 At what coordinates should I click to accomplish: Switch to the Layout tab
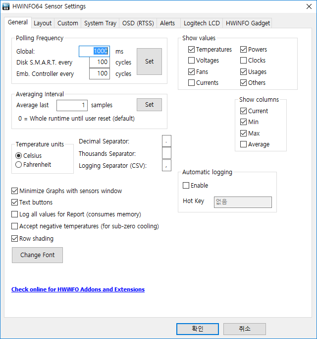43,23
